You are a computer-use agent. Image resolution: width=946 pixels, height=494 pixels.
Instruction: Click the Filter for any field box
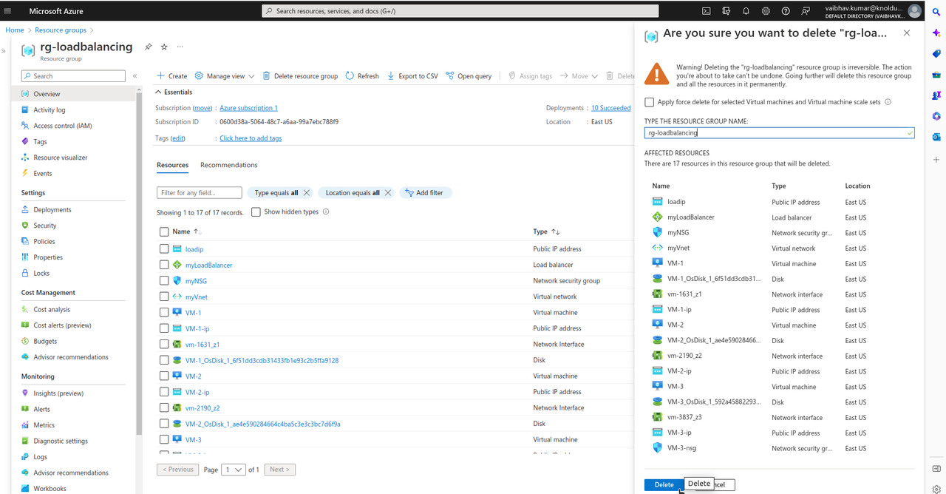point(200,192)
